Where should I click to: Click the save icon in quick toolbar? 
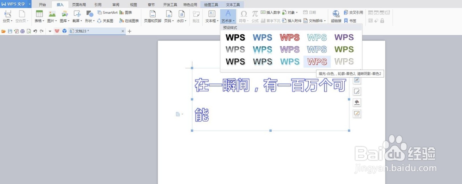click(10, 31)
